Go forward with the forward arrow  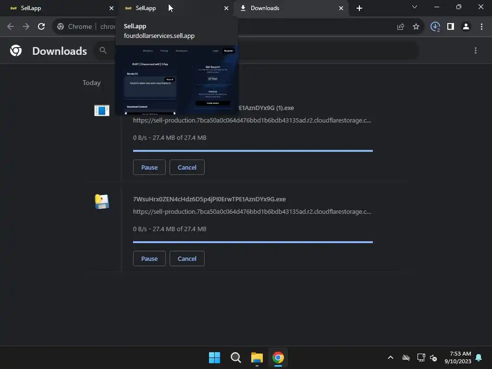click(x=26, y=27)
